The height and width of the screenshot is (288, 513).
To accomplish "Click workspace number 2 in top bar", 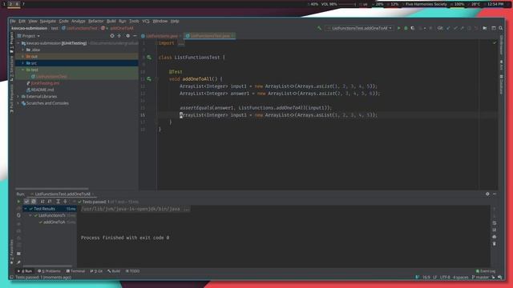I will pyautogui.click(x=10, y=4).
